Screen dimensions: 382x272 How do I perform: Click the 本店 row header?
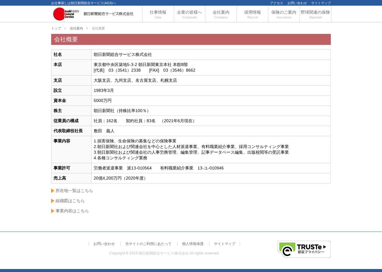tap(71, 67)
